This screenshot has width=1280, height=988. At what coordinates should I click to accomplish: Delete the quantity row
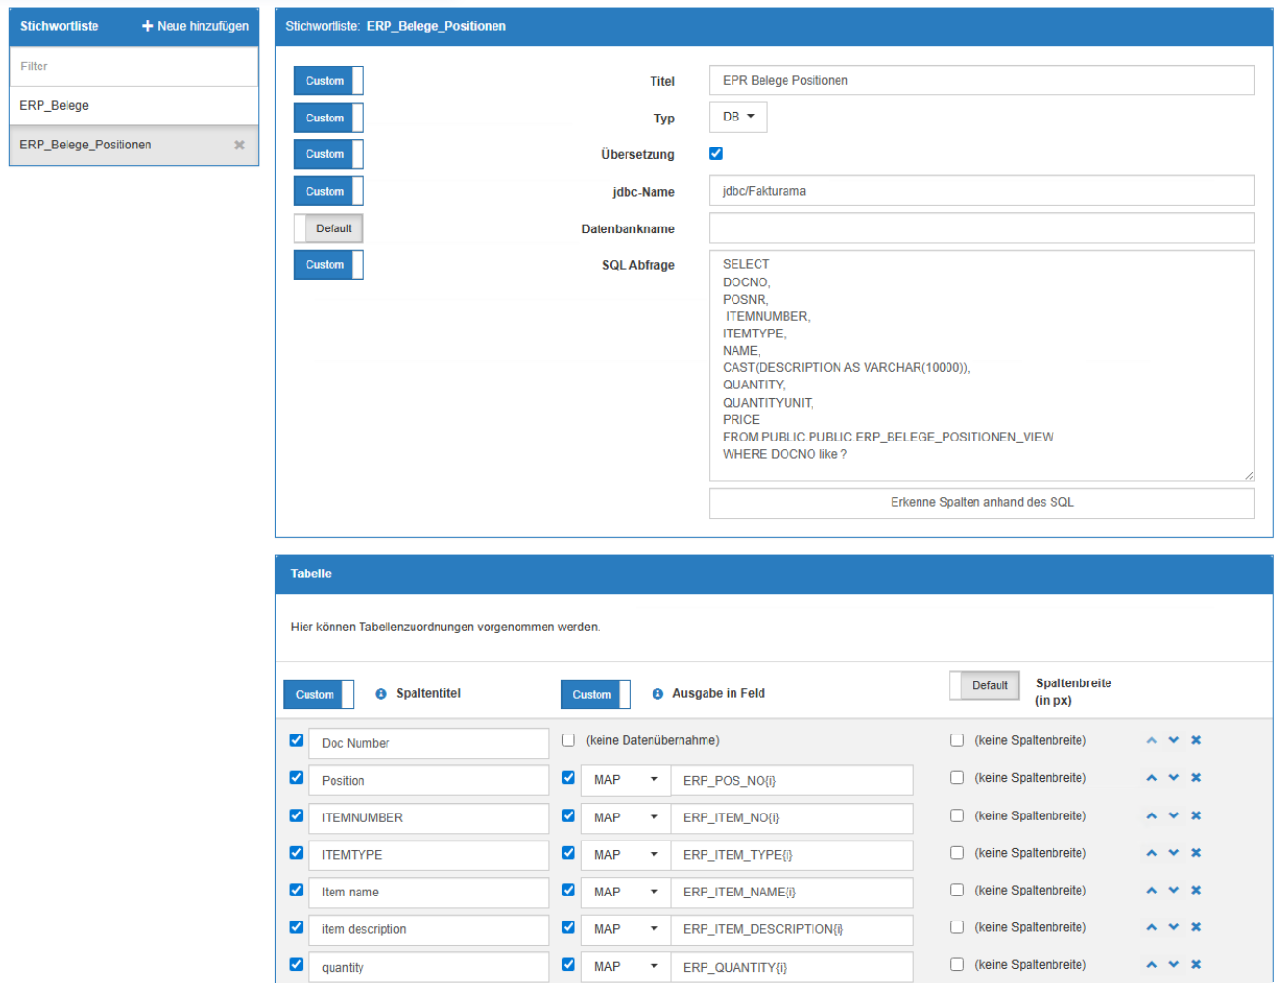[x=1196, y=965]
